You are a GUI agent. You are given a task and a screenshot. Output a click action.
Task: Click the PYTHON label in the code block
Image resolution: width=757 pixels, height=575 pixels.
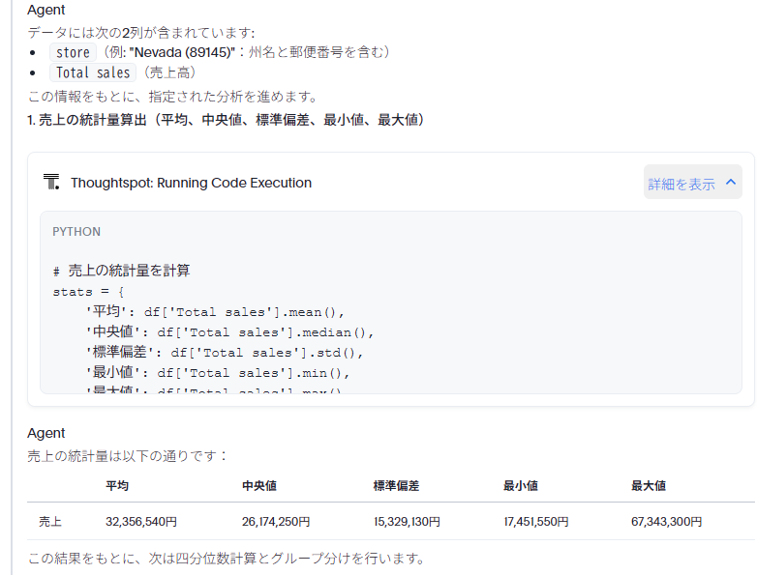(x=76, y=232)
